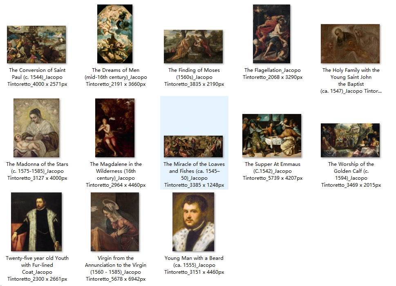Select Young Man with a Beard thumbnail
396x286 pixels.
coord(193,222)
